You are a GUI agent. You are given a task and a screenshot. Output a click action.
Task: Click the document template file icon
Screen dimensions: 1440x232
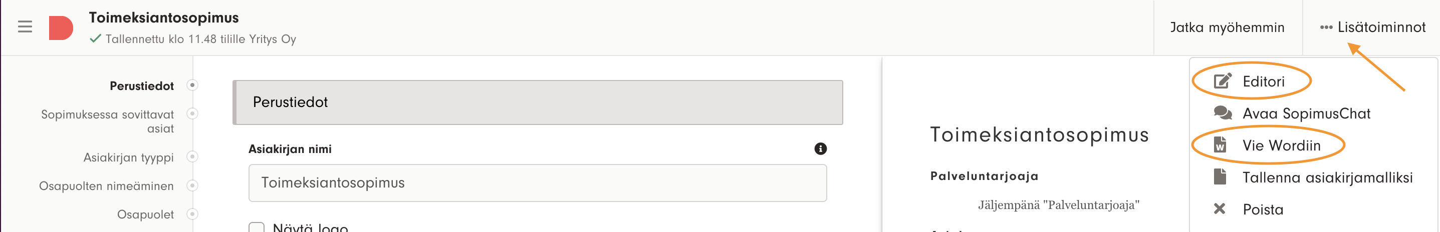1221,177
